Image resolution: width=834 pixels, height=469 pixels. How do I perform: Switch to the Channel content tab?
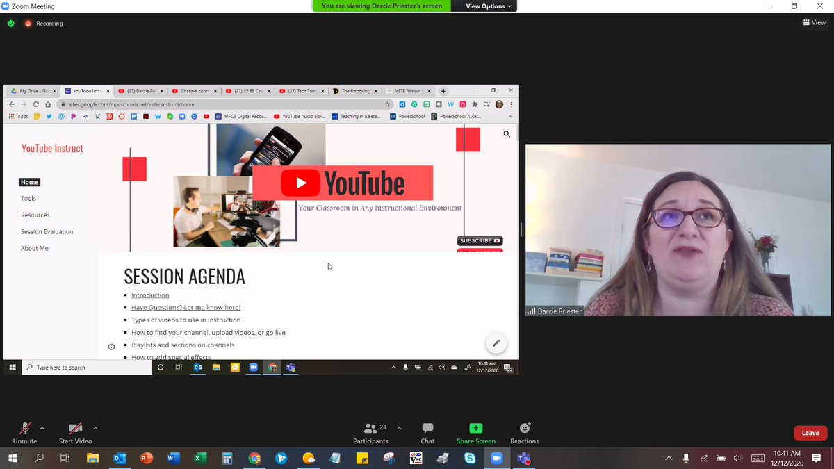tap(195, 91)
